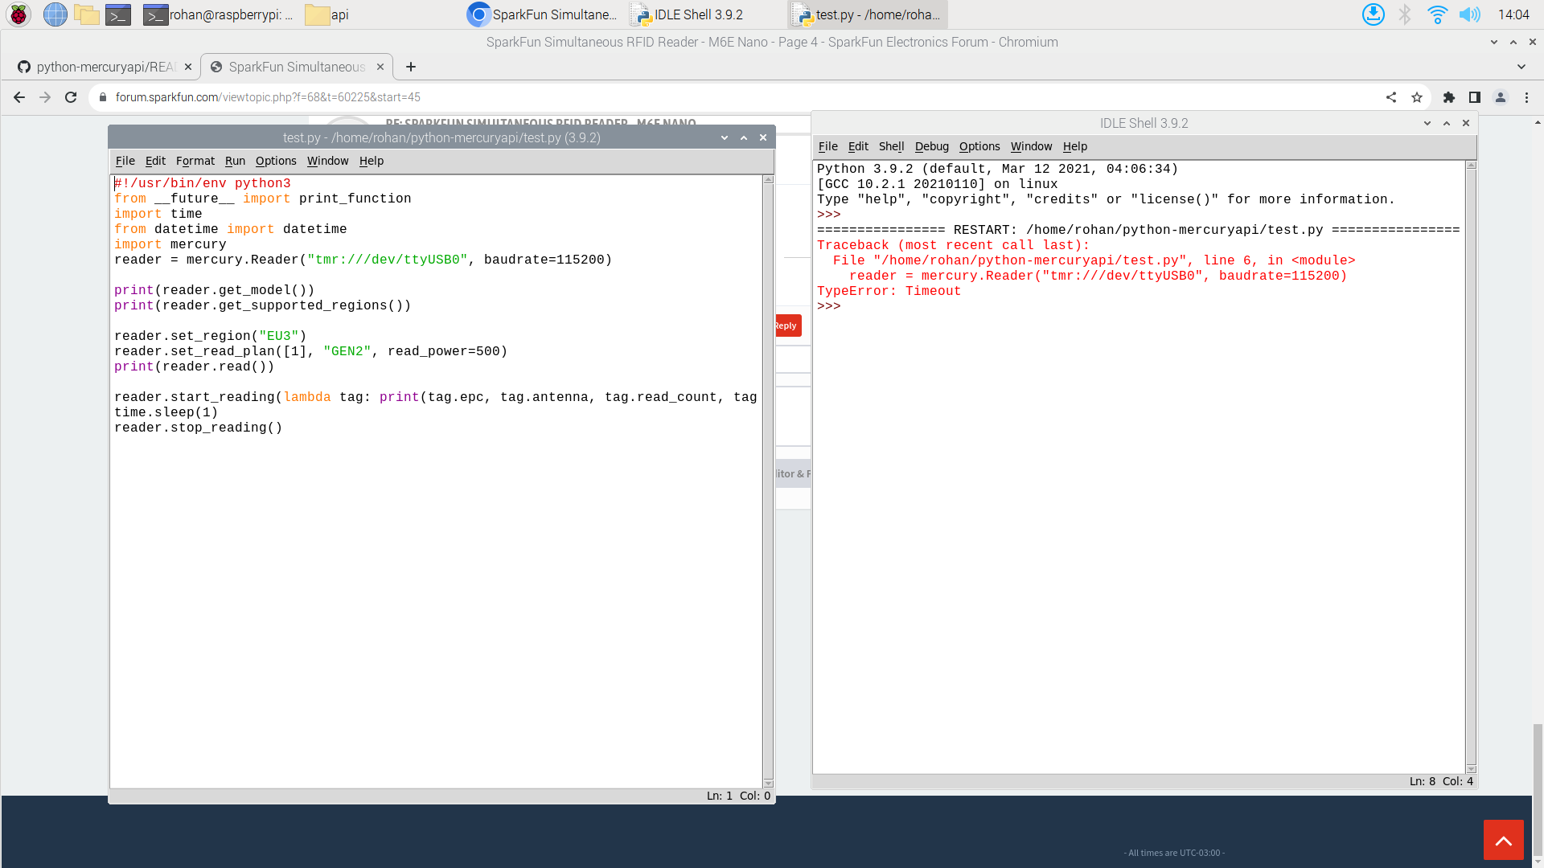
Task: Open the Raspberry Pi main menu
Action: 18,14
